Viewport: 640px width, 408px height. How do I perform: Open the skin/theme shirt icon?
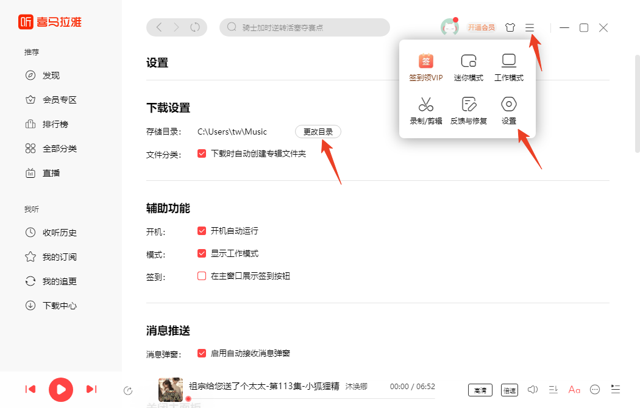coord(510,27)
